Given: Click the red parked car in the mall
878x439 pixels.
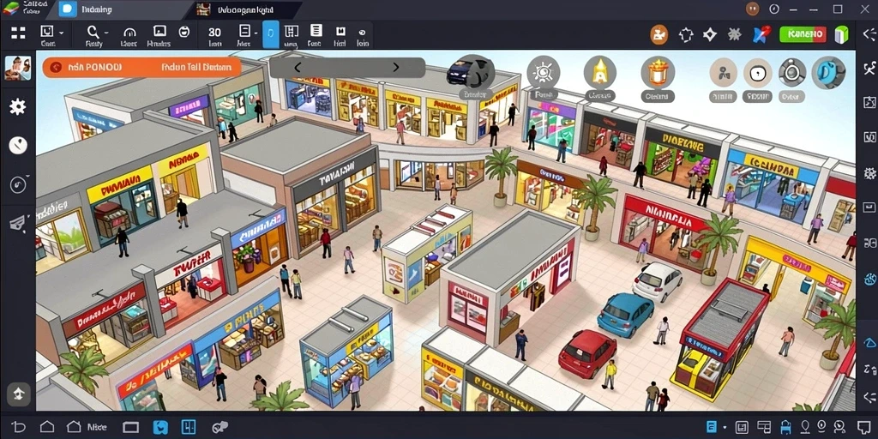Looking at the screenshot, I should pyautogui.click(x=586, y=352).
